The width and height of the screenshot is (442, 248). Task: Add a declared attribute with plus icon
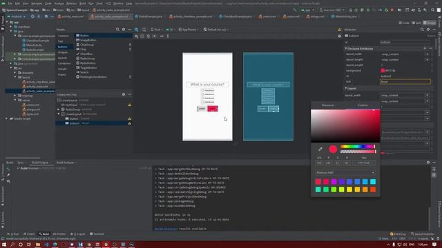click(x=425, y=49)
